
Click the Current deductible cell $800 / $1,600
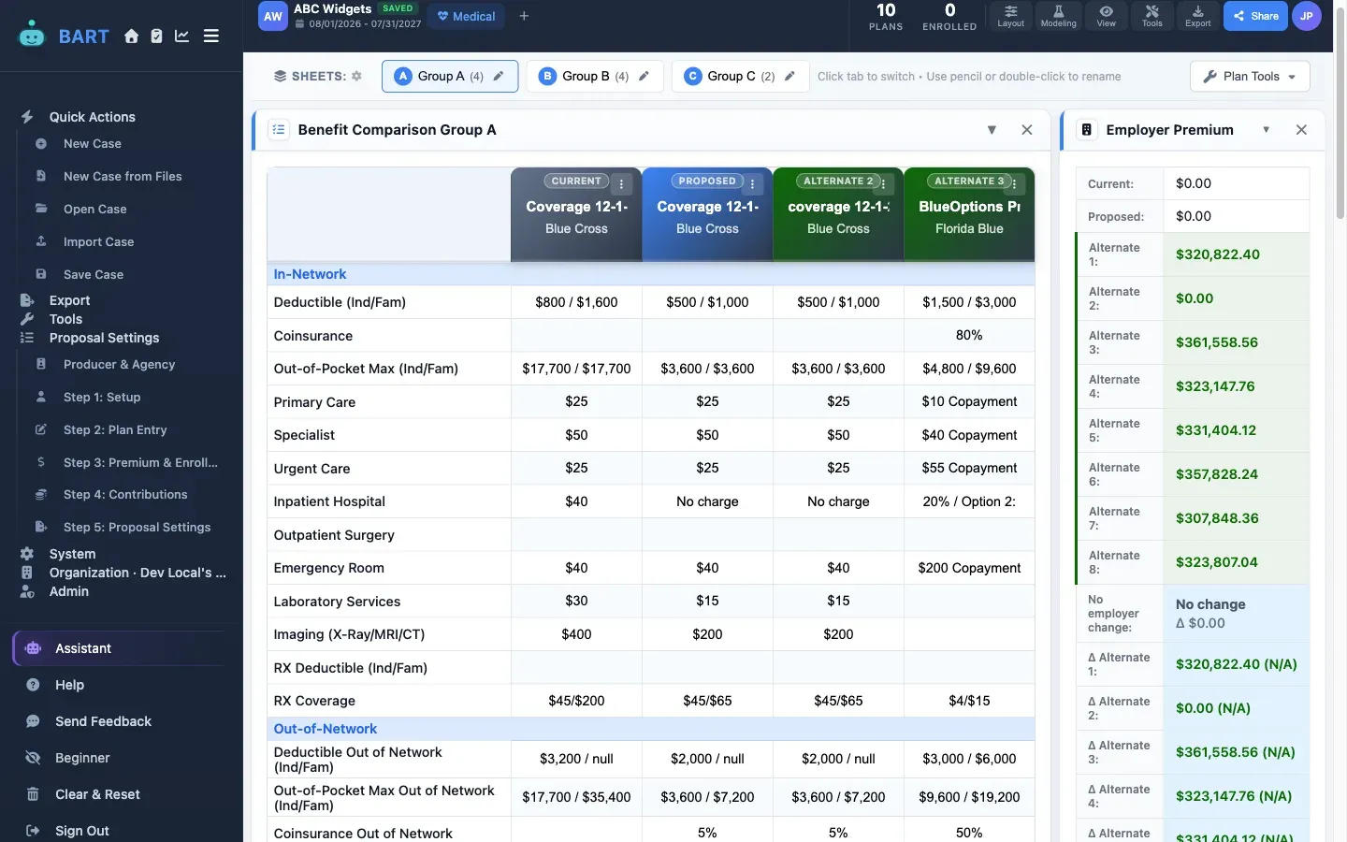pos(576,302)
